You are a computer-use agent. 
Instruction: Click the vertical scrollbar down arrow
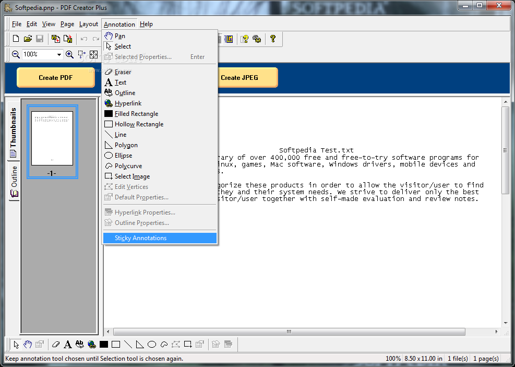click(x=506, y=323)
